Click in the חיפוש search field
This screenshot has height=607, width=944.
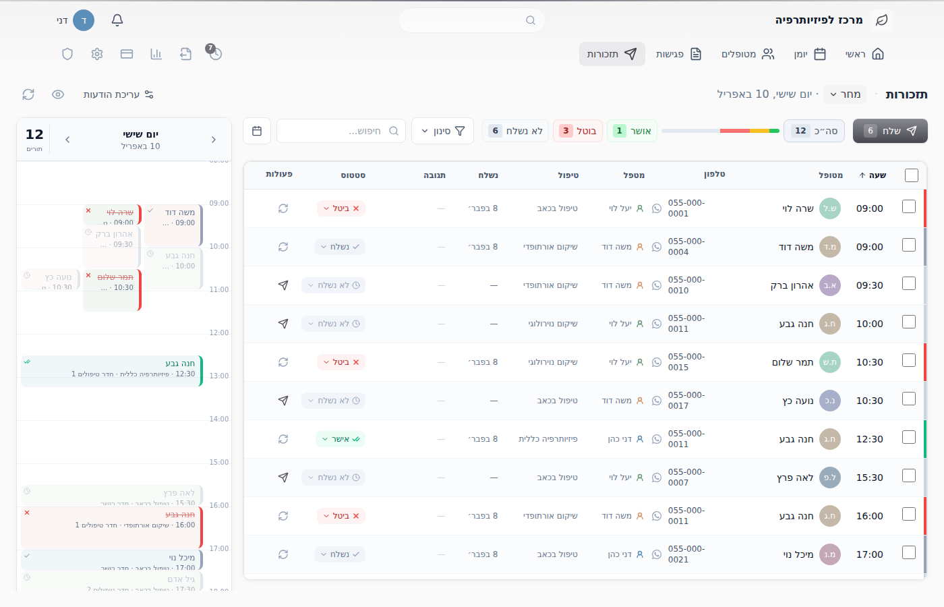(341, 131)
